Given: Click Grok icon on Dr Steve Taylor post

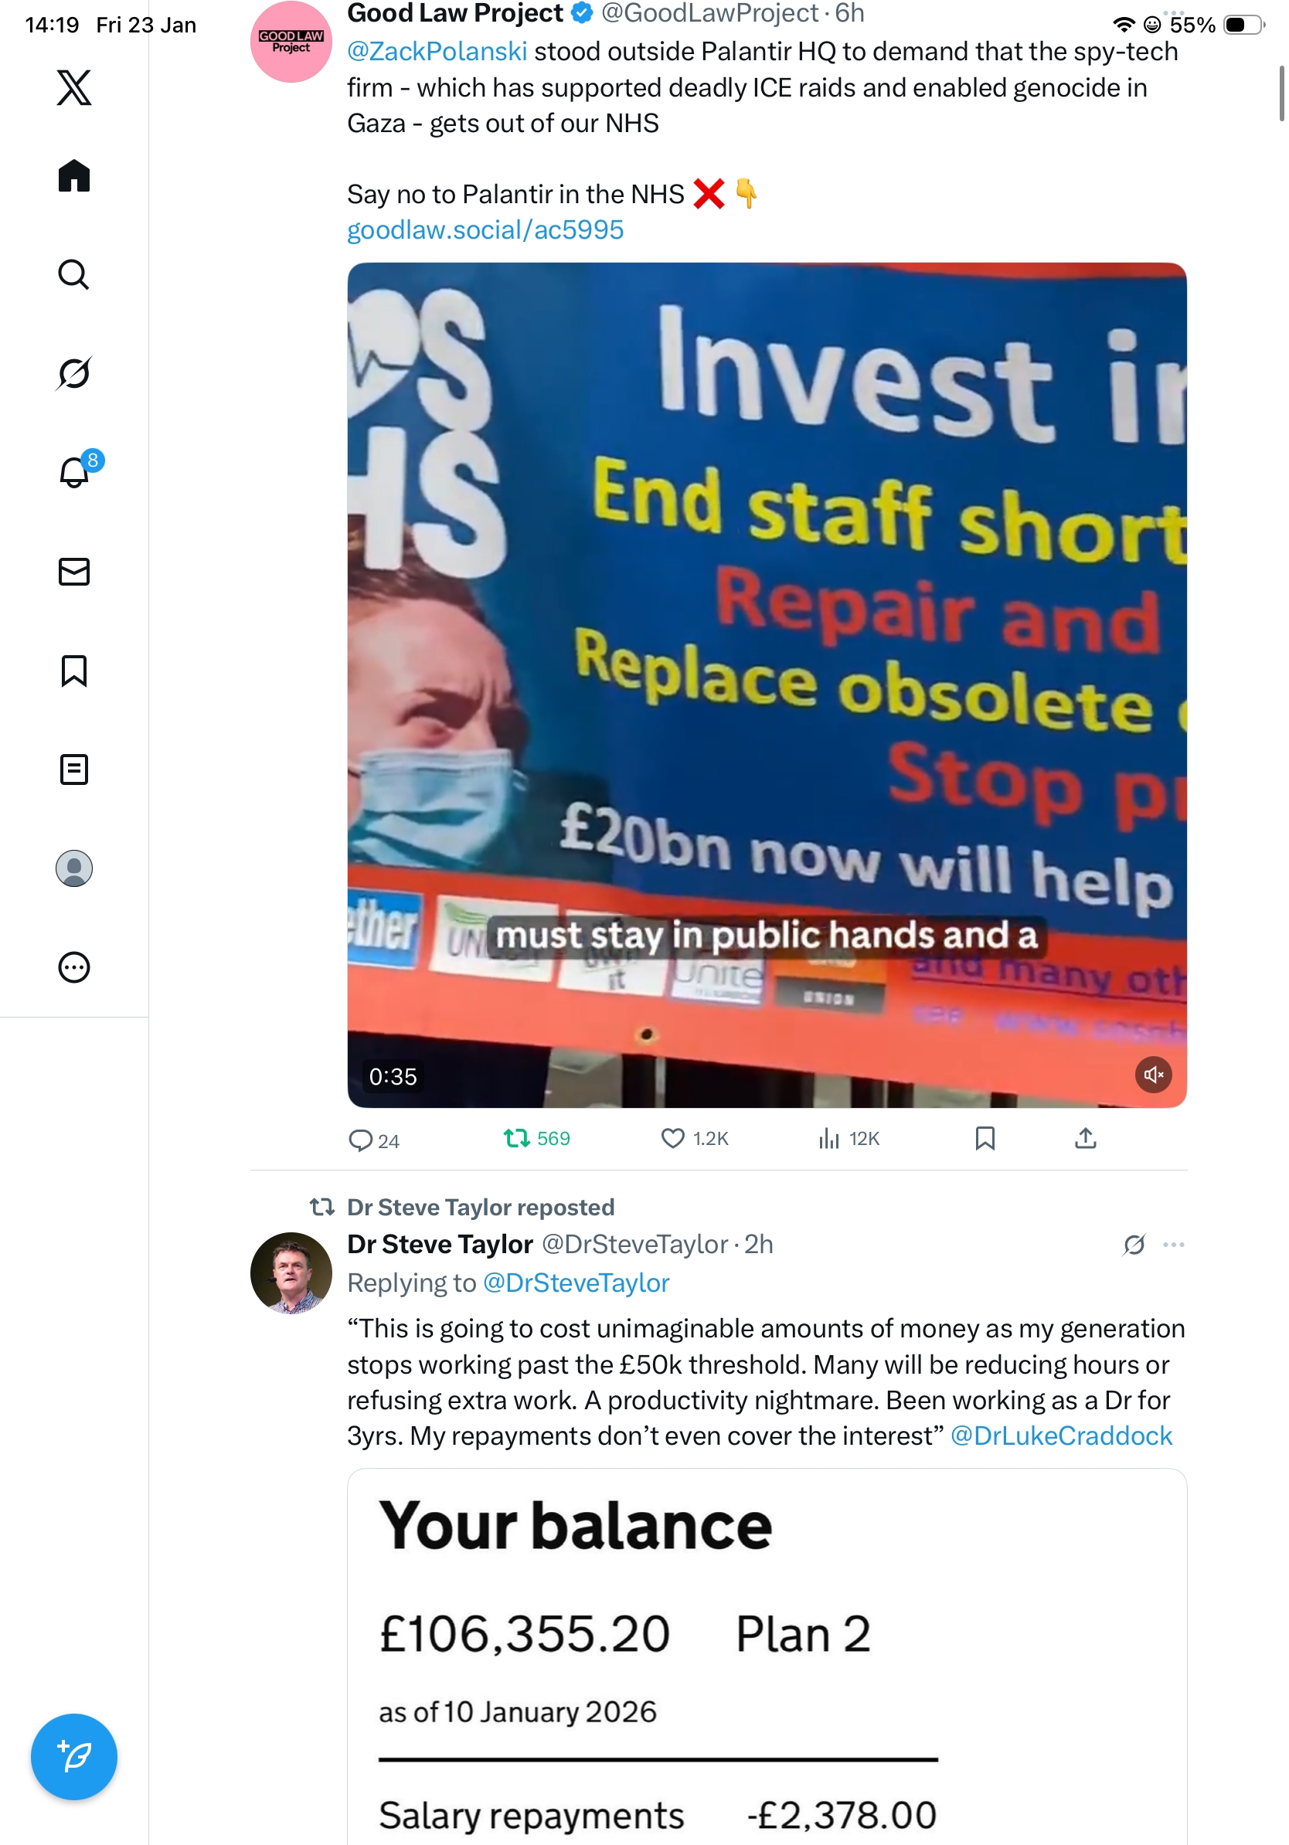Looking at the screenshot, I should tap(1134, 1245).
